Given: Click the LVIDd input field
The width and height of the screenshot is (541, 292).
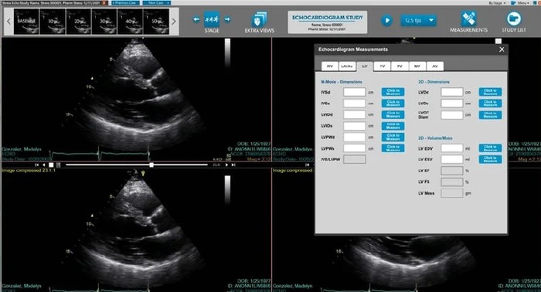Looking at the screenshot, I should point(354,114).
